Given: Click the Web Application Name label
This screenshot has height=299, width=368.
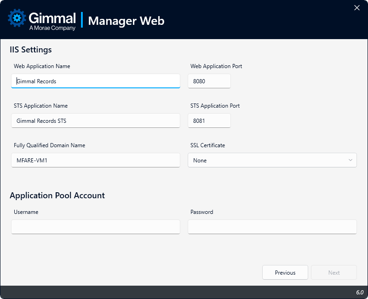Looking at the screenshot, I should pyautogui.click(x=42, y=66).
